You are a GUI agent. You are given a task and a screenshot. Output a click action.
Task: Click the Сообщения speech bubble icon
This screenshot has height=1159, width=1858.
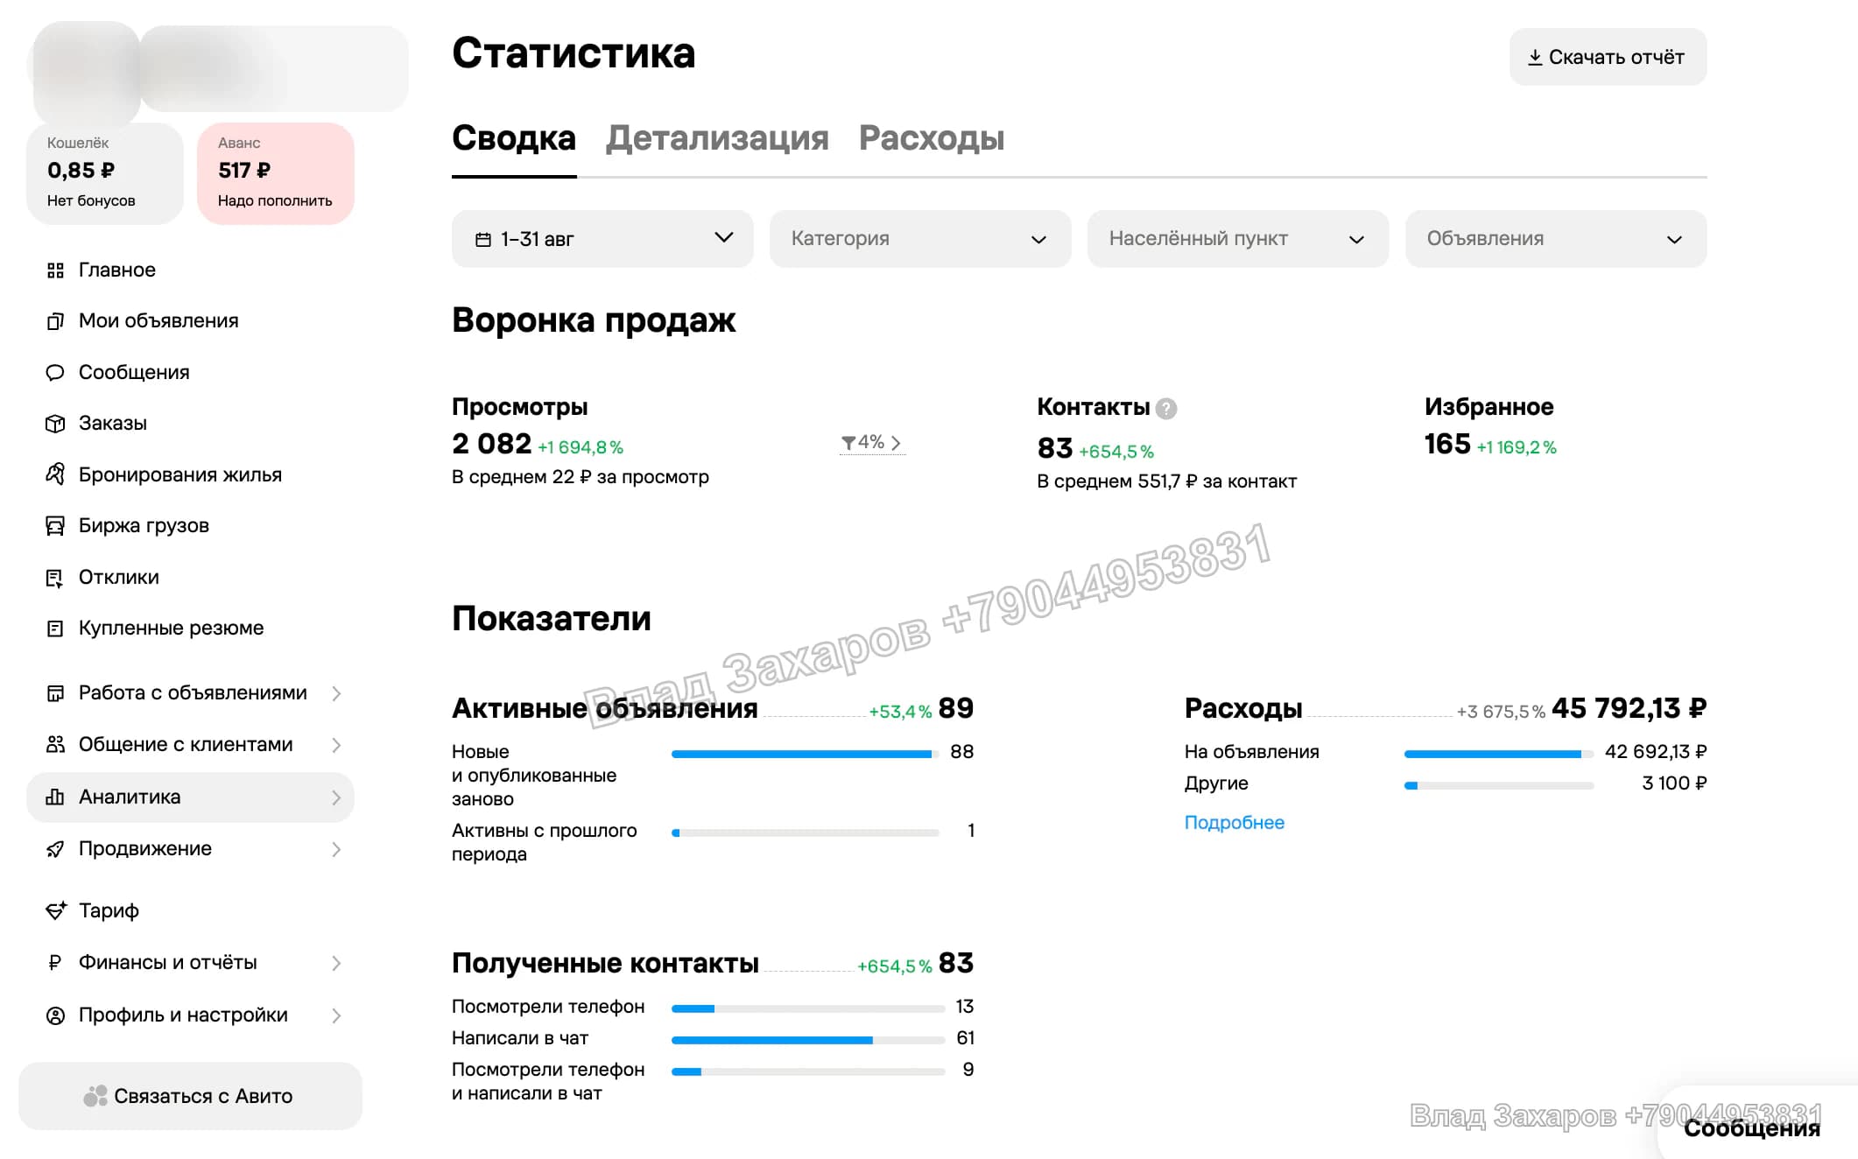click(x=55, y=373)
